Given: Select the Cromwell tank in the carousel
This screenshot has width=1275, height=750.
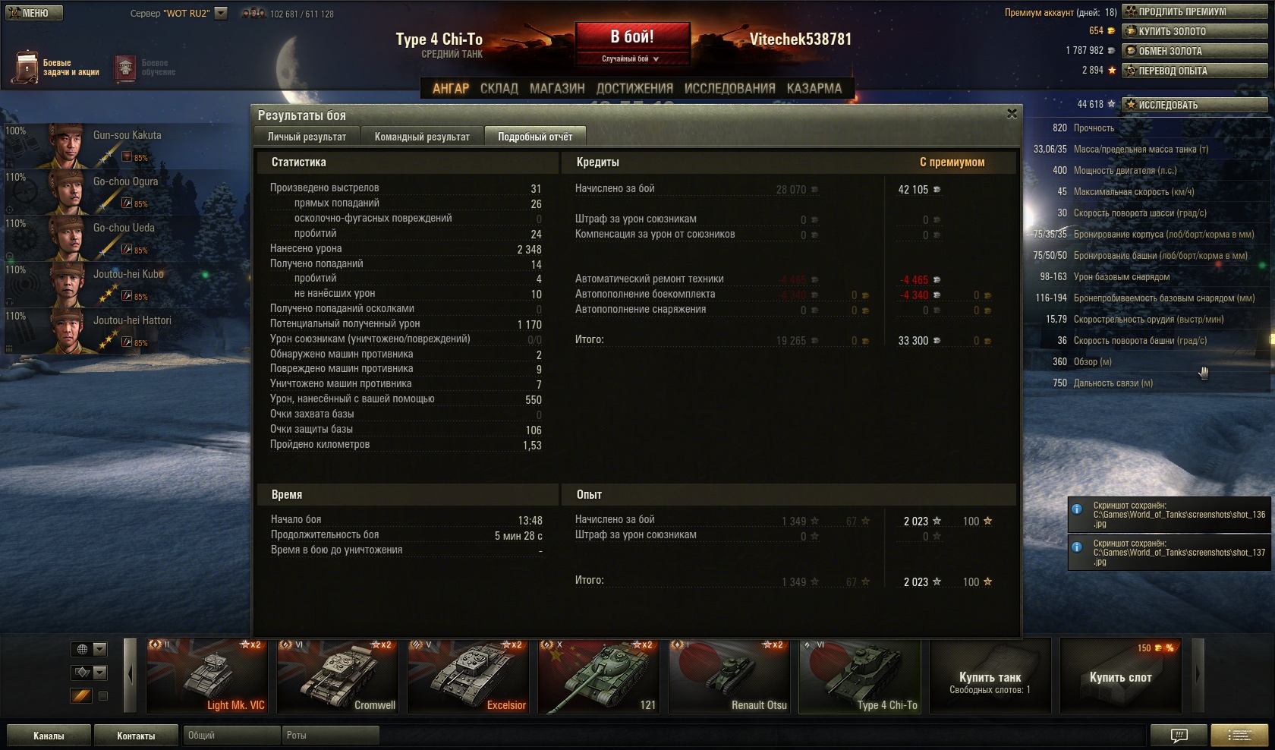Looking at the screenshot, I should tap(337, 676).
